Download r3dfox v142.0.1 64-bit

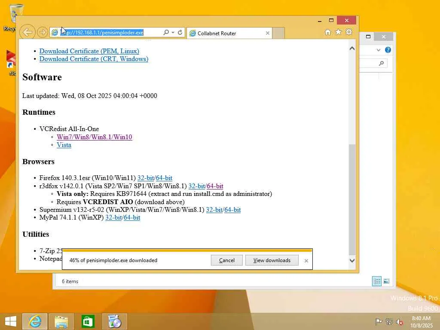[x=215, y=186]
